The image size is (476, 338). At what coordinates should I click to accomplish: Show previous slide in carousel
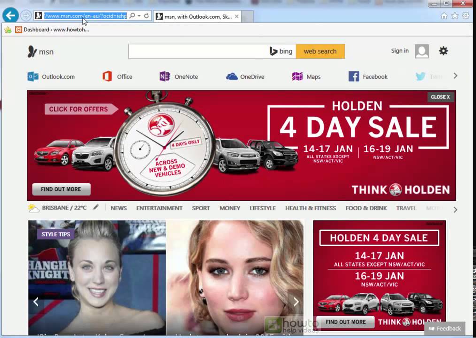coord(36,301)
